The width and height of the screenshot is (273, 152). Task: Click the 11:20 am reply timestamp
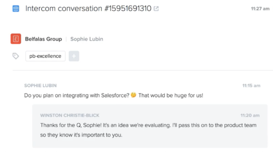pos(250,115)
